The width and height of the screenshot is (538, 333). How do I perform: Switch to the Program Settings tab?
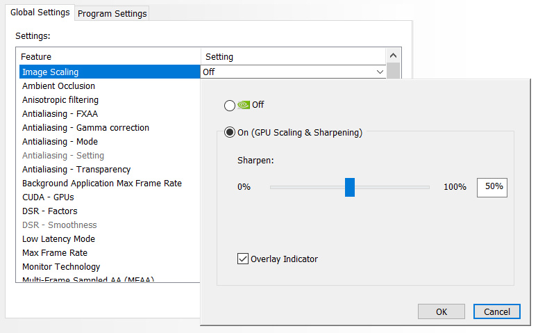(x=112, y=13)
